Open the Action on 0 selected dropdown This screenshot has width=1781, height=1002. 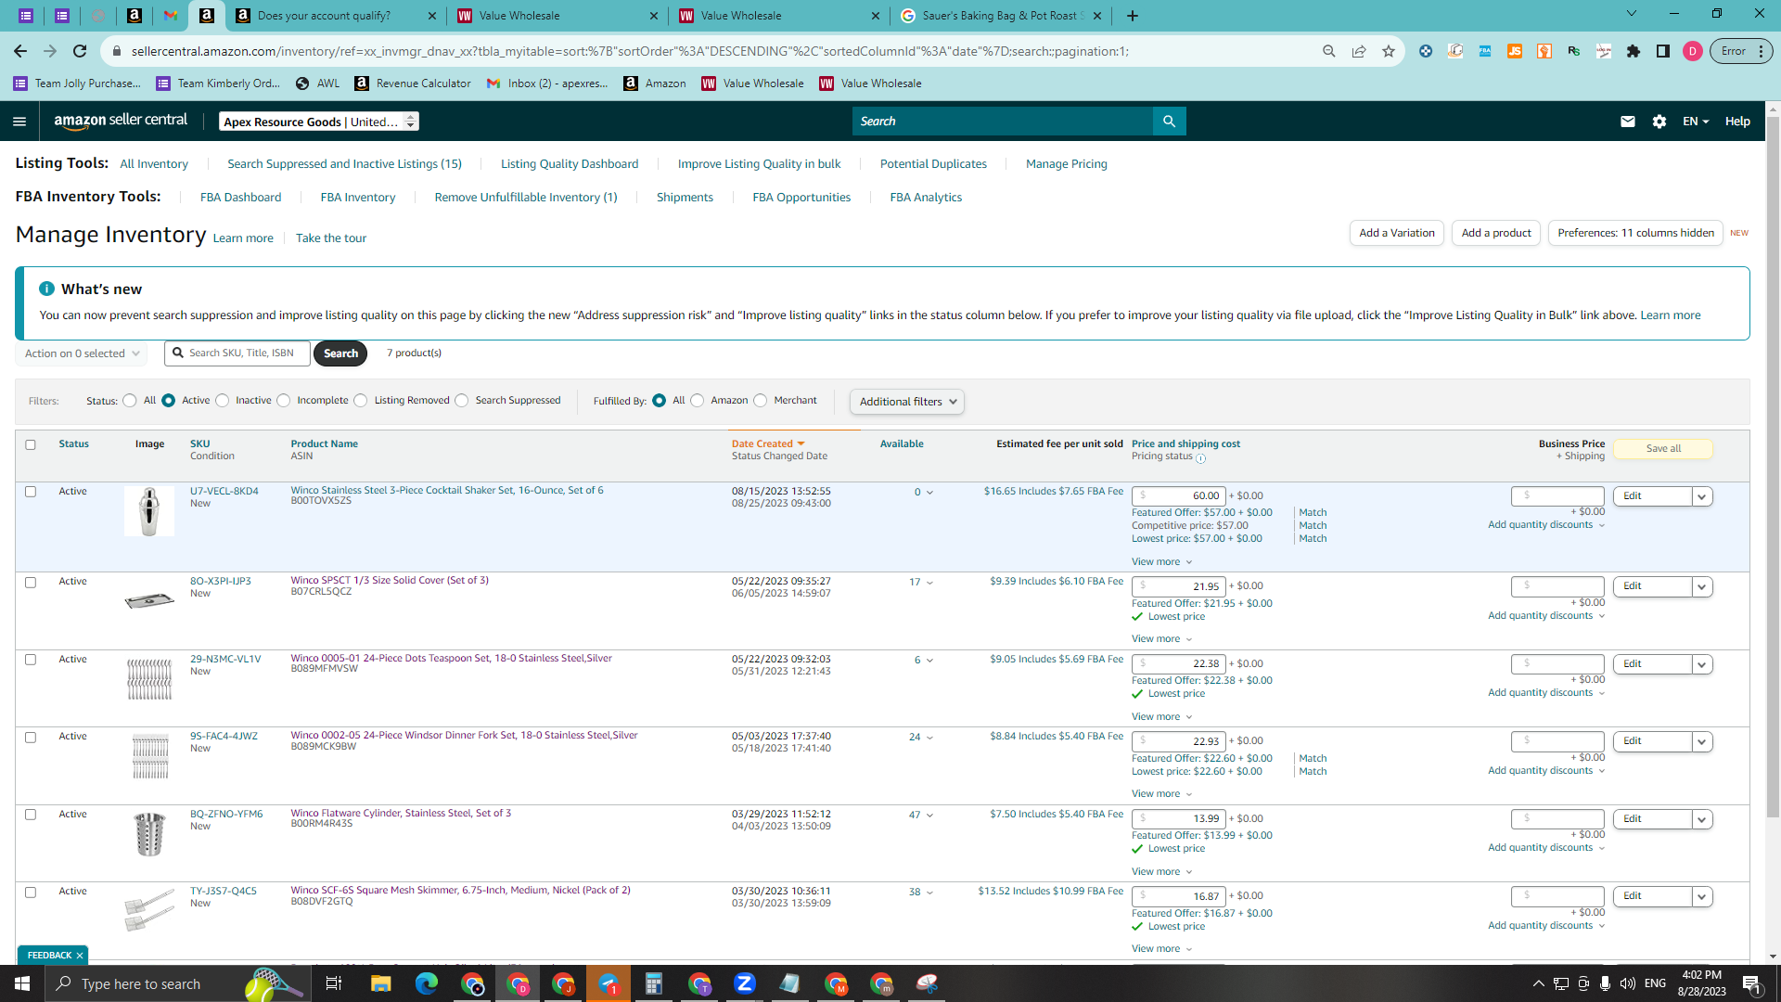(82, 353)
